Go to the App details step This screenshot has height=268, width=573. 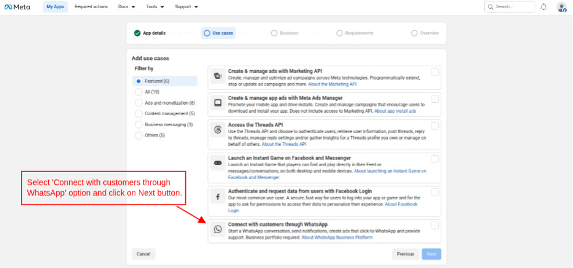point(150,33)
